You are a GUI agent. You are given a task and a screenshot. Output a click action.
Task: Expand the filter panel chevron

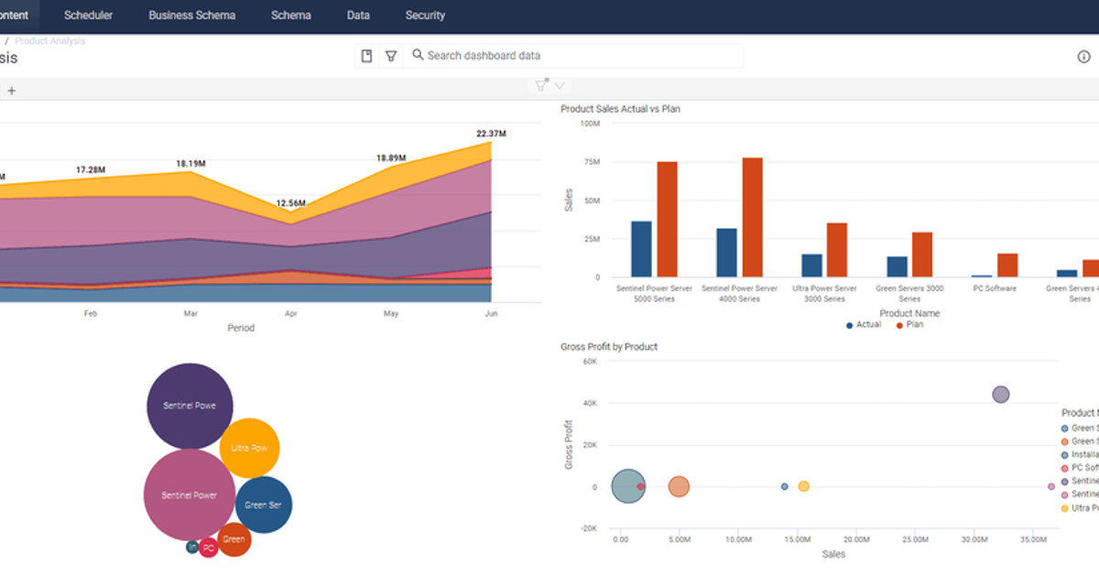[560, 85]
